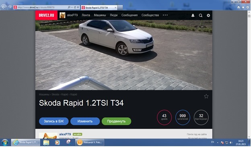Image resolution: width=251 pixels, height=147 pixels.
Task: Switch to Aleksandr V. Pats... taskbar window
Action: click(90, 142)
